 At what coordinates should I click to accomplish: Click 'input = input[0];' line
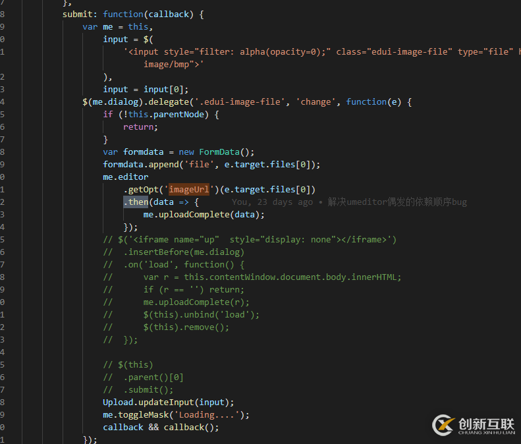tap(146, 90)
